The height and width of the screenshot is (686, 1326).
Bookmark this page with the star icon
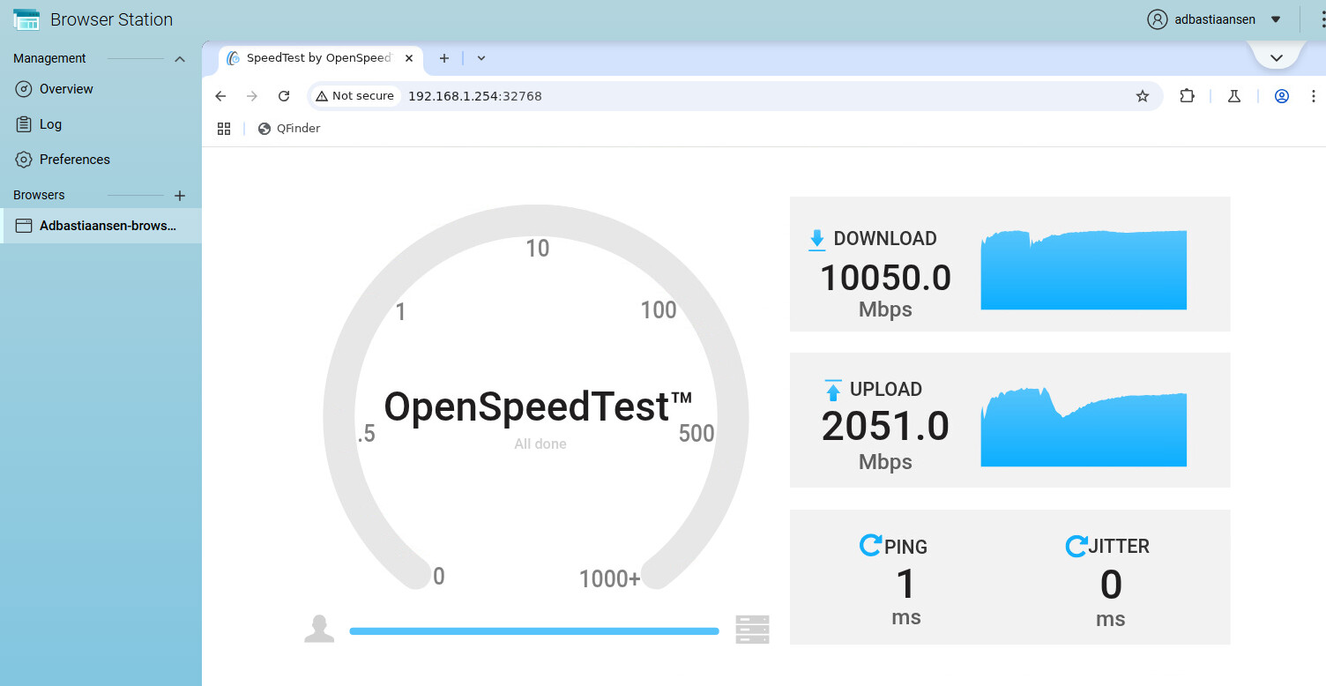tap(1143, 96)
